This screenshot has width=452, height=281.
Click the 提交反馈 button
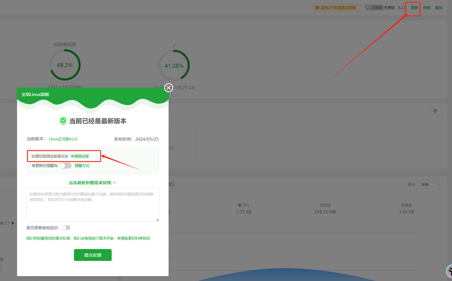tap(93, 255)
